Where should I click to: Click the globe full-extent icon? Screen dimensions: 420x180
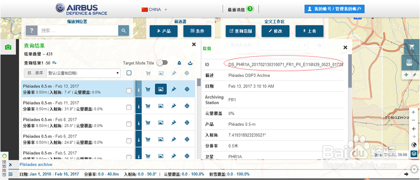(x=414, y=145)
